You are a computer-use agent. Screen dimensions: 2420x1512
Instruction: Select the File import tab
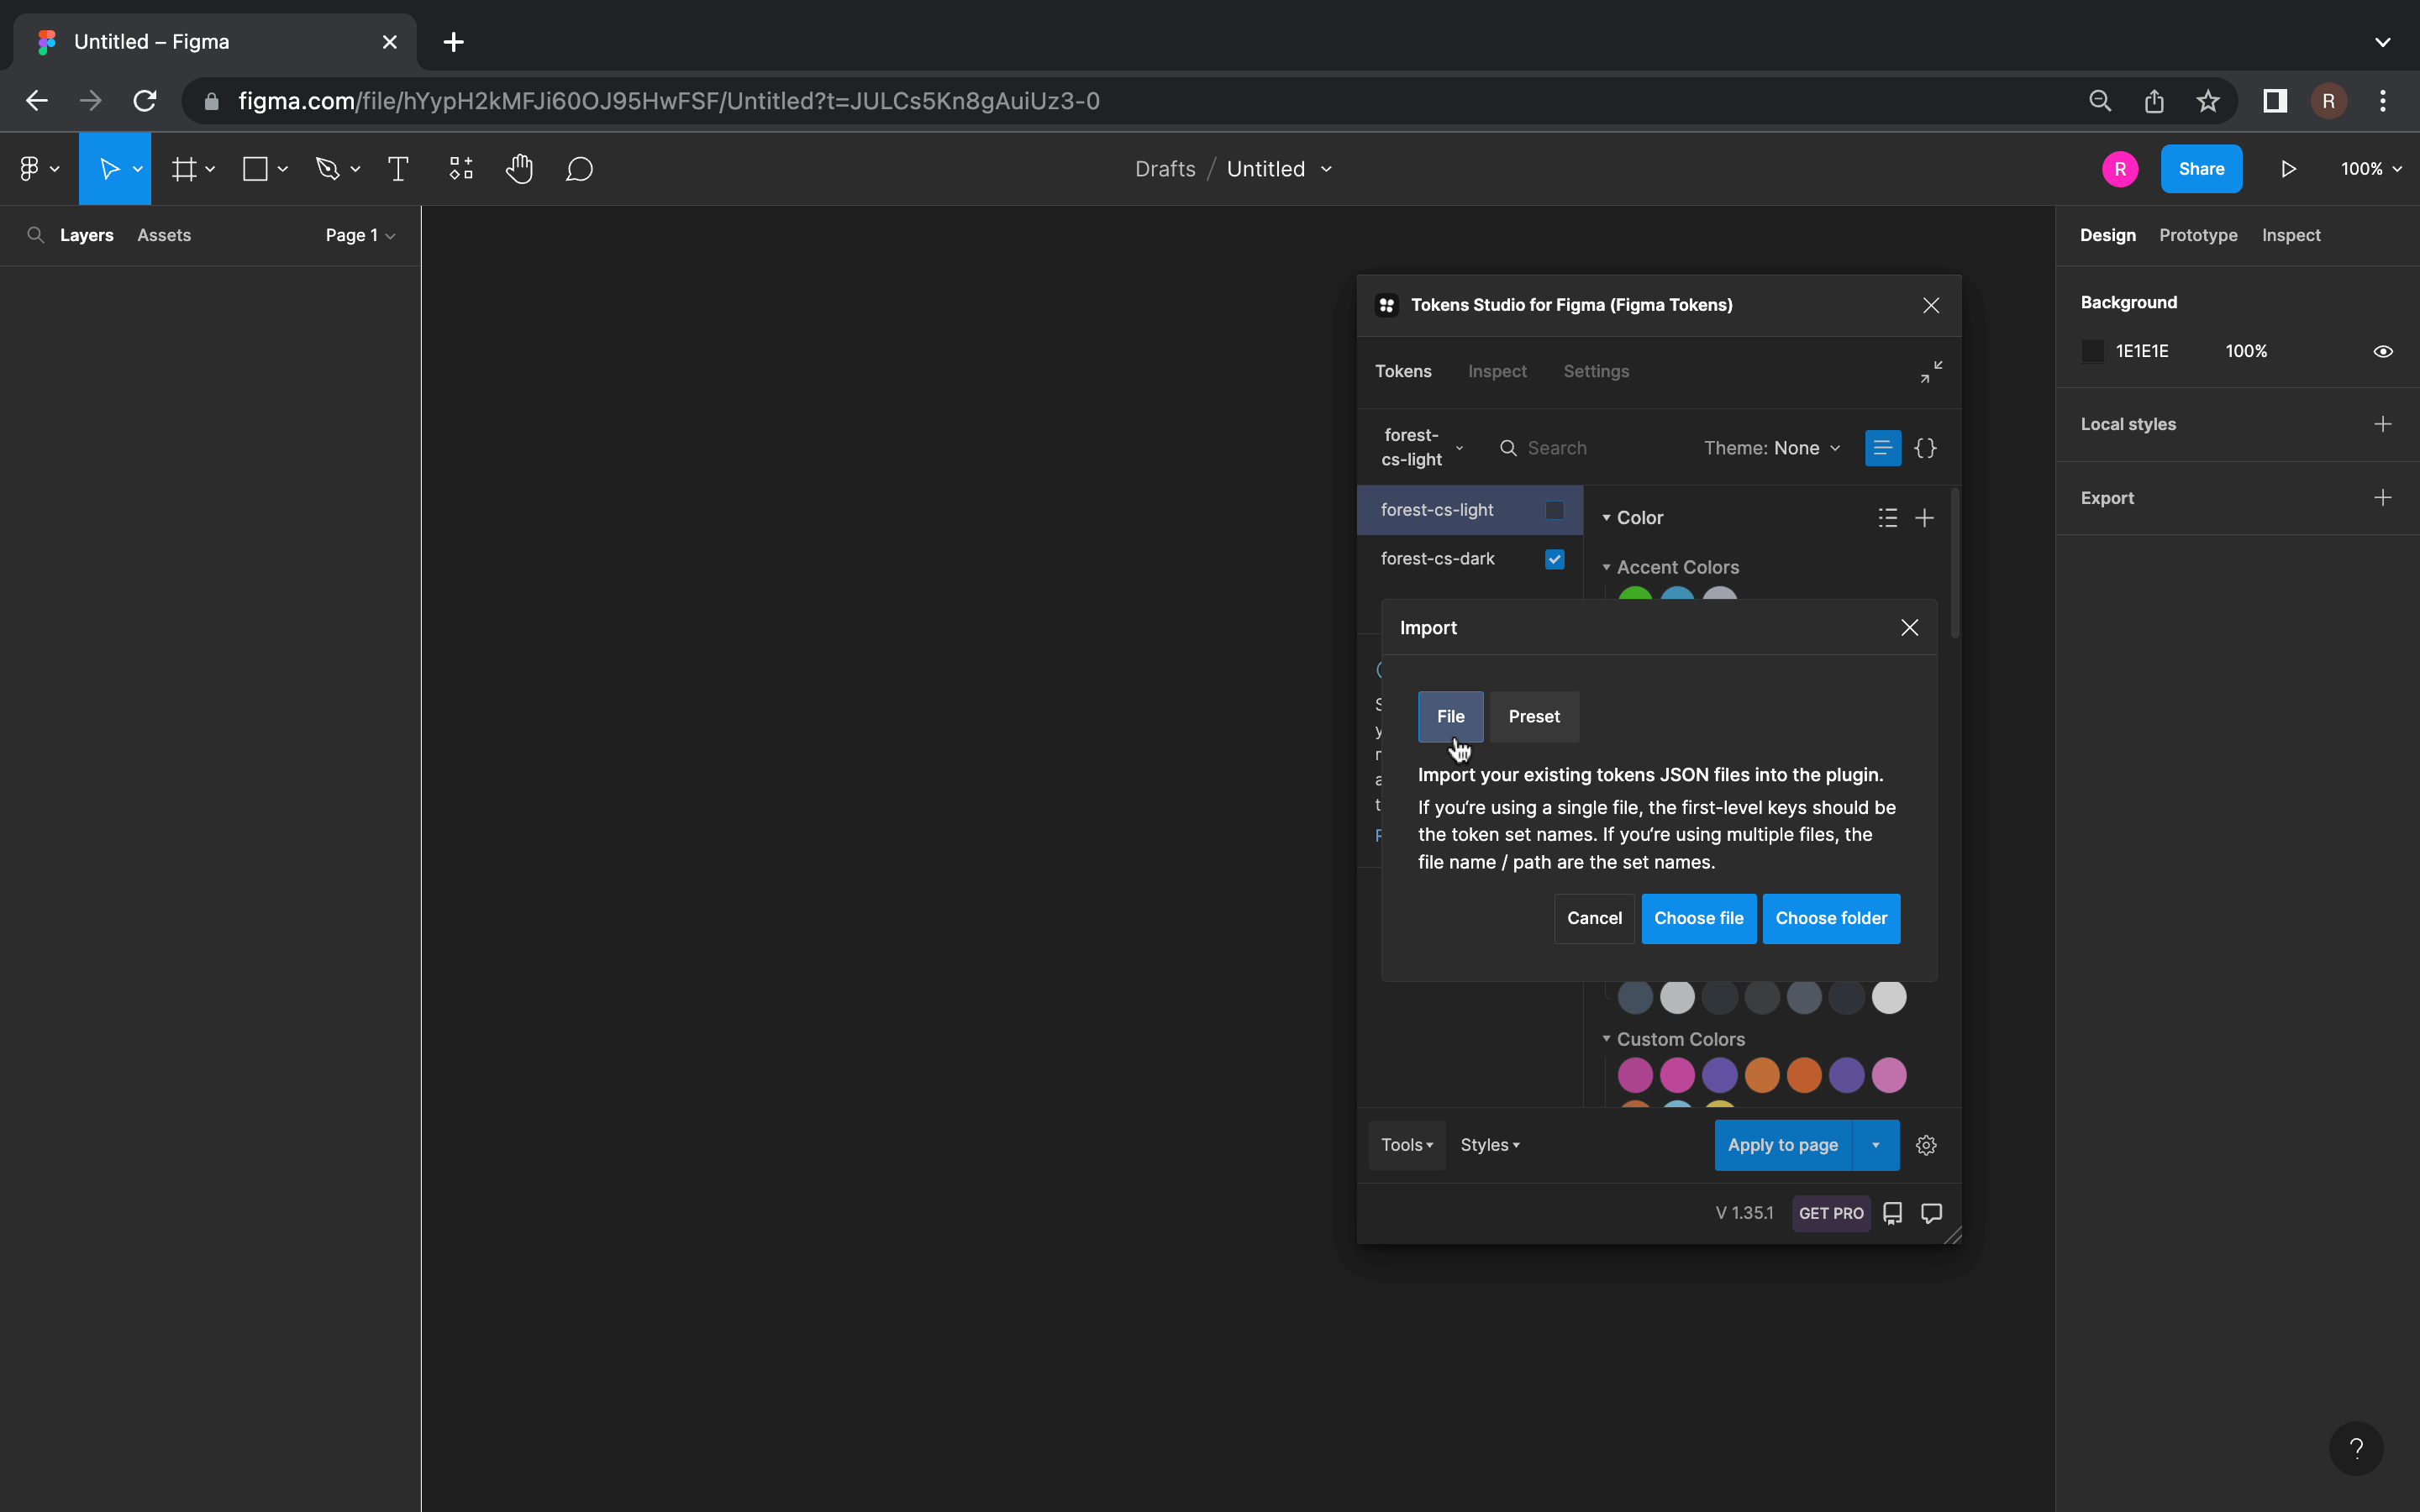coord(1450,716)
